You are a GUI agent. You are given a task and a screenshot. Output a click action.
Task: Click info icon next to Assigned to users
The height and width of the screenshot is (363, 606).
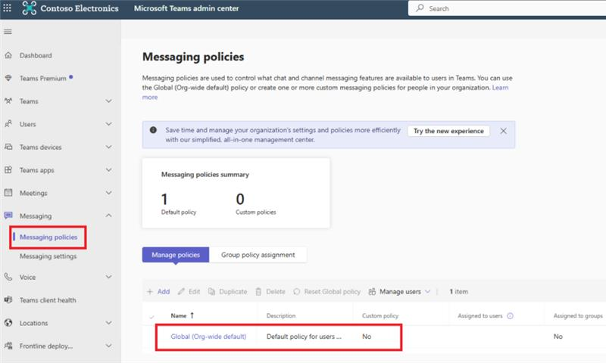[510, 315]
